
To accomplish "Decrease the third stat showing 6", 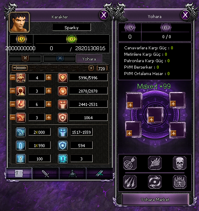I will 12,104.
